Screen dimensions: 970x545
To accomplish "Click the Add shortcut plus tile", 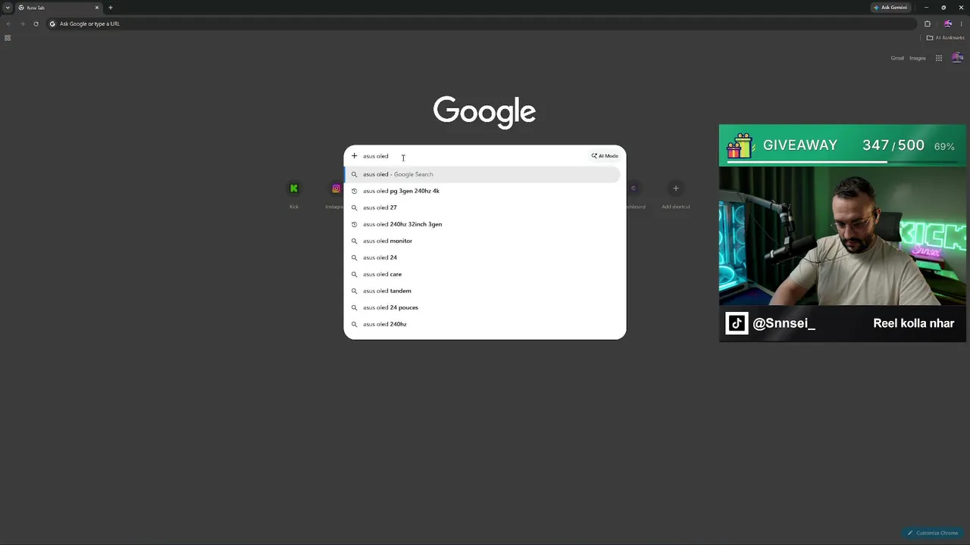I will click(675, 188).
